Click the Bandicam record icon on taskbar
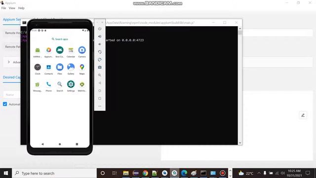Viewport: 316px width, 178px height. pos(223,173)
